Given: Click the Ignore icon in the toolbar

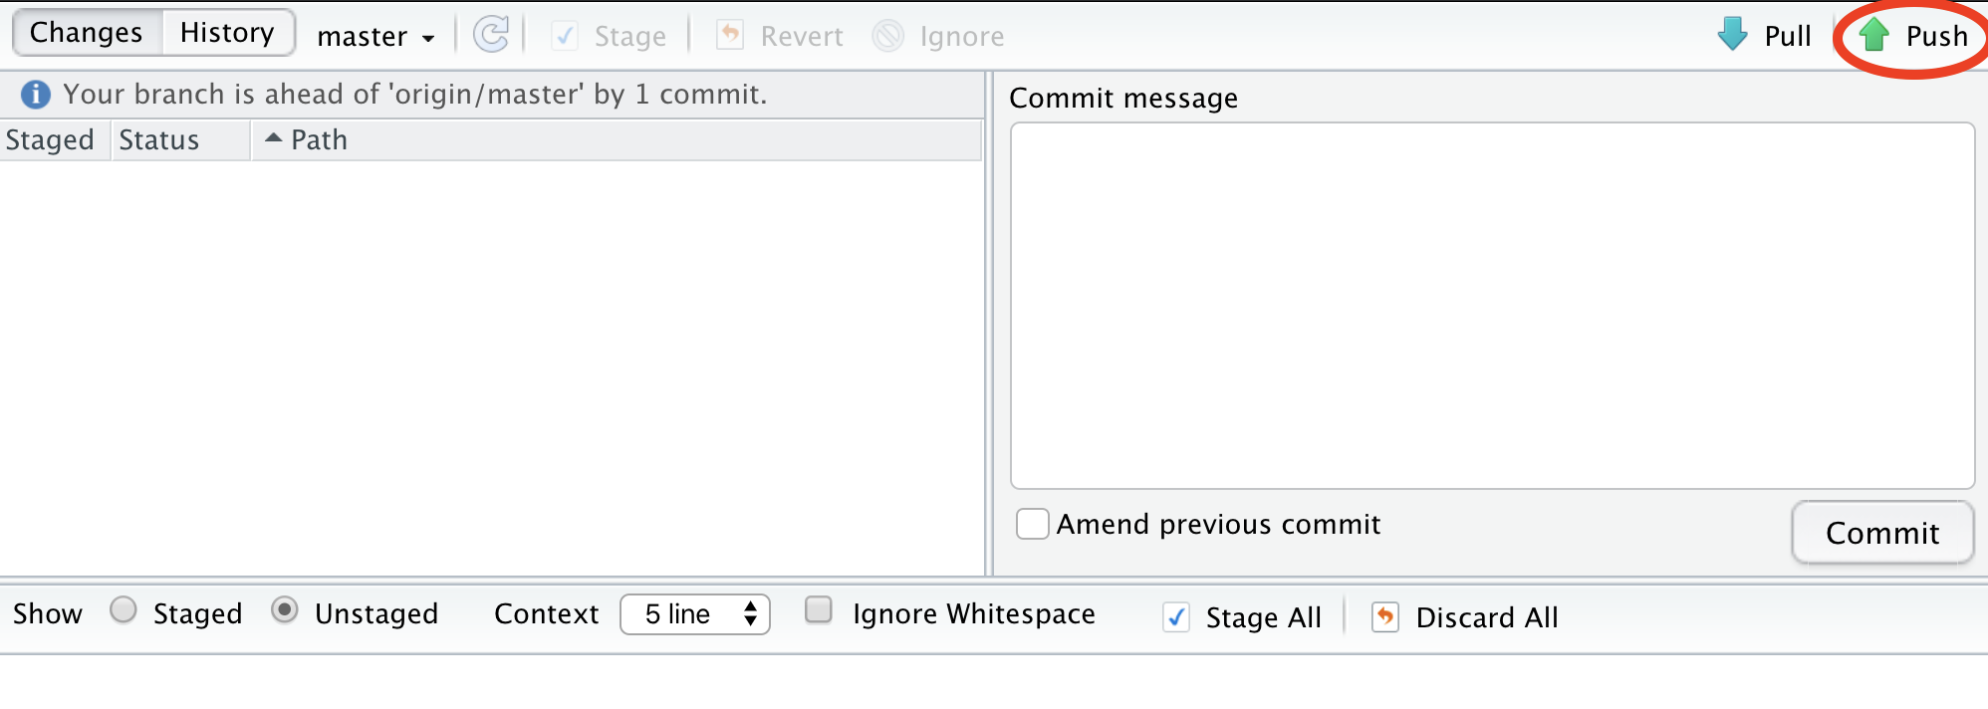Looking at the screenshot, I should (887, 36).
